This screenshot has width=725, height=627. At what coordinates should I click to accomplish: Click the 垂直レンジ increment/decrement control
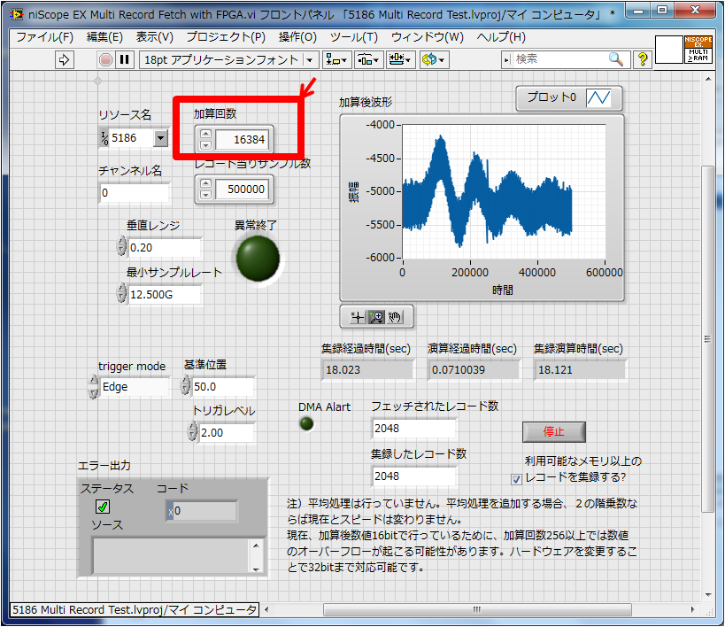121,246
